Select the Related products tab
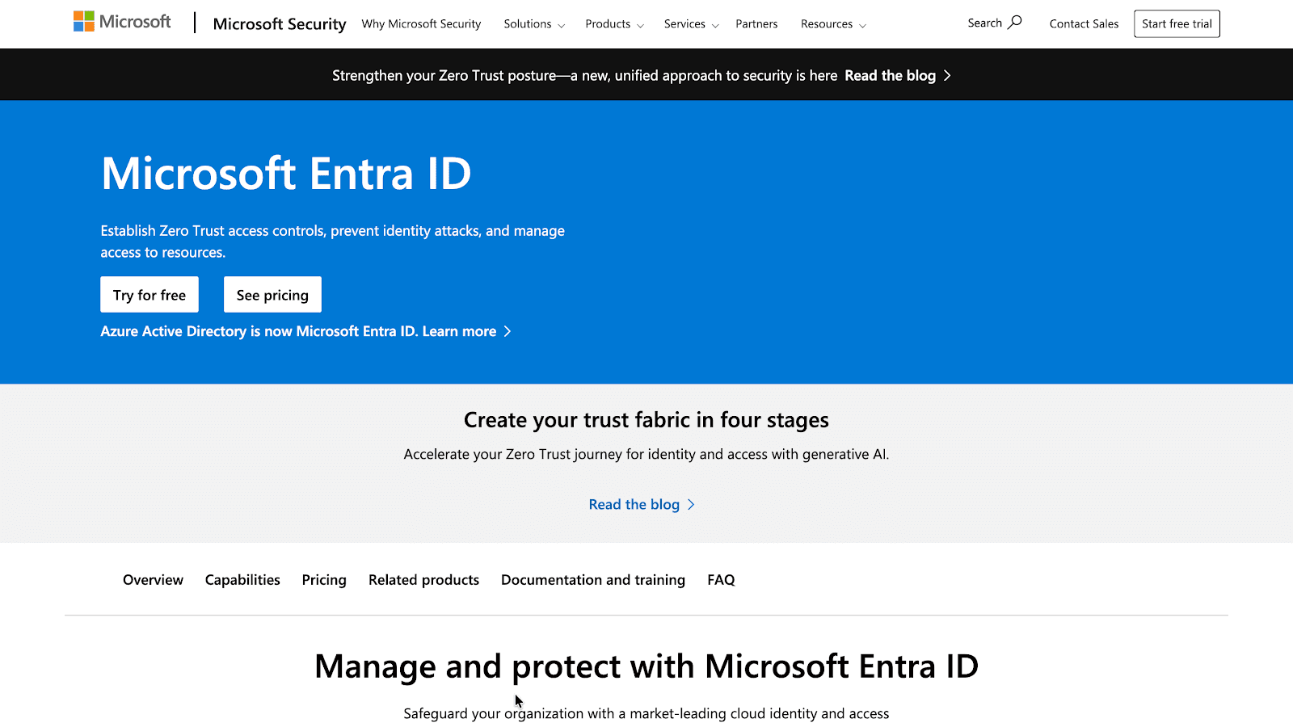 [x=423, y=580]
